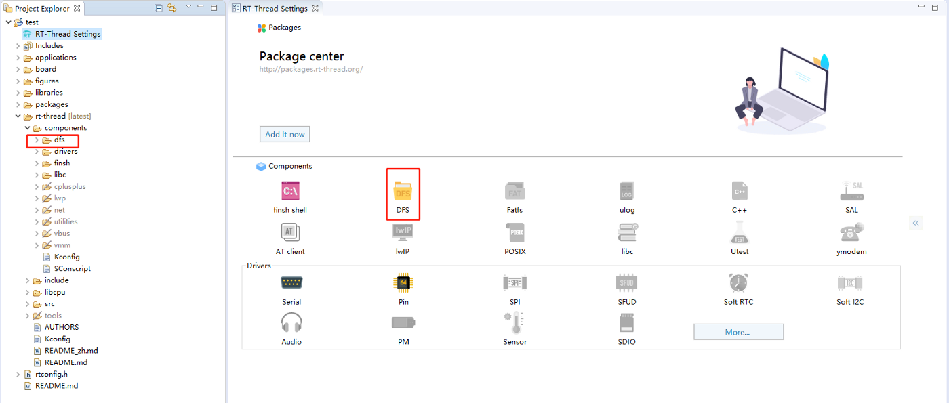Image resolution: width=949 pixels, height=403 pixels.
Task: Click the SAL component icon
Action: tap(851, 190)
